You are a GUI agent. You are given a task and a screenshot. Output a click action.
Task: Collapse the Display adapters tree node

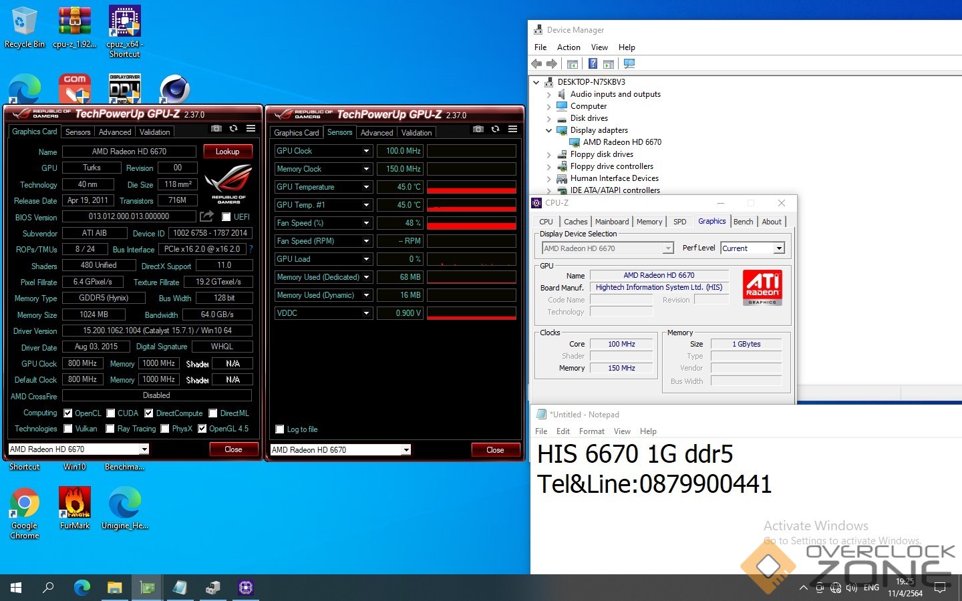[x=549, y=130]
